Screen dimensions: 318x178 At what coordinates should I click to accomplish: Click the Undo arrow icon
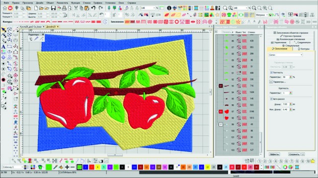(93, 8)
